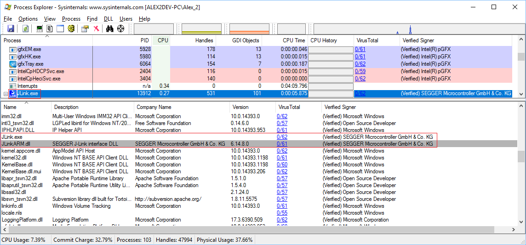Open System Information via the graph icon
Screen dimensions: 526x245
pyautogui.click(x=40, y=28)
